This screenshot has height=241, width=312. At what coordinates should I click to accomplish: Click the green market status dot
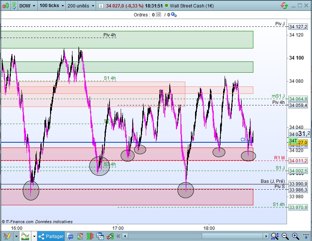167,6
